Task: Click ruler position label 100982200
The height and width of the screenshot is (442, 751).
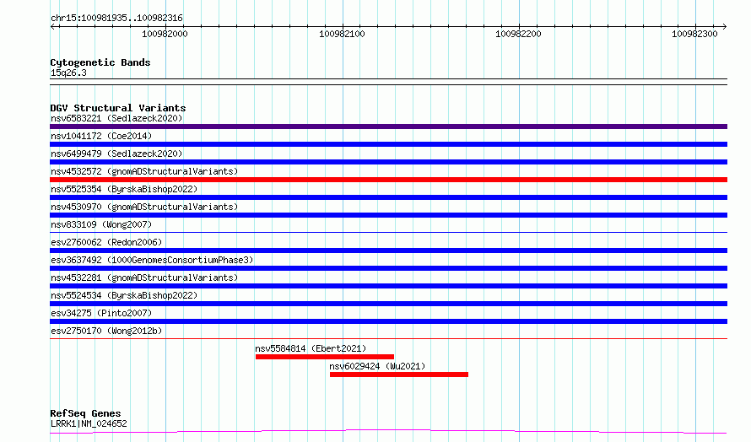Action: (x=518, y=34)
